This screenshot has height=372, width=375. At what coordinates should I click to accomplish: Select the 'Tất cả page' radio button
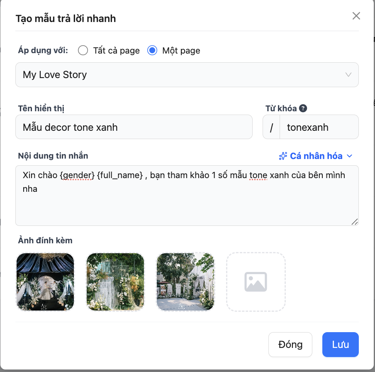click(83, 51)
